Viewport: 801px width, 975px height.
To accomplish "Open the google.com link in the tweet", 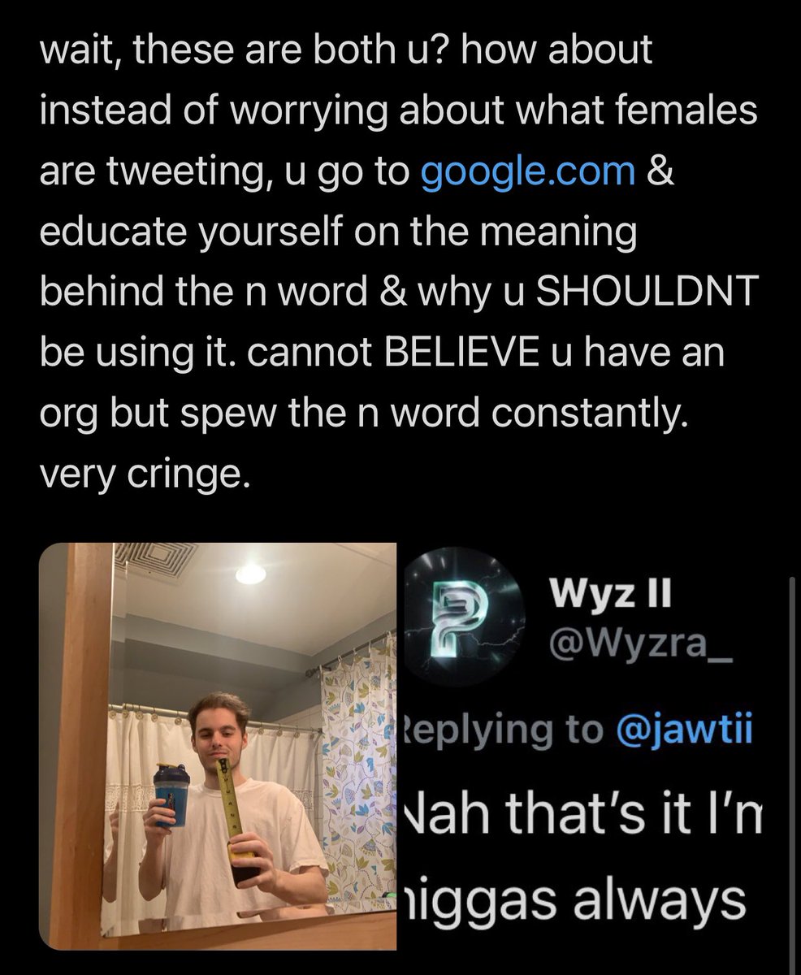I will tap(529, 171).
